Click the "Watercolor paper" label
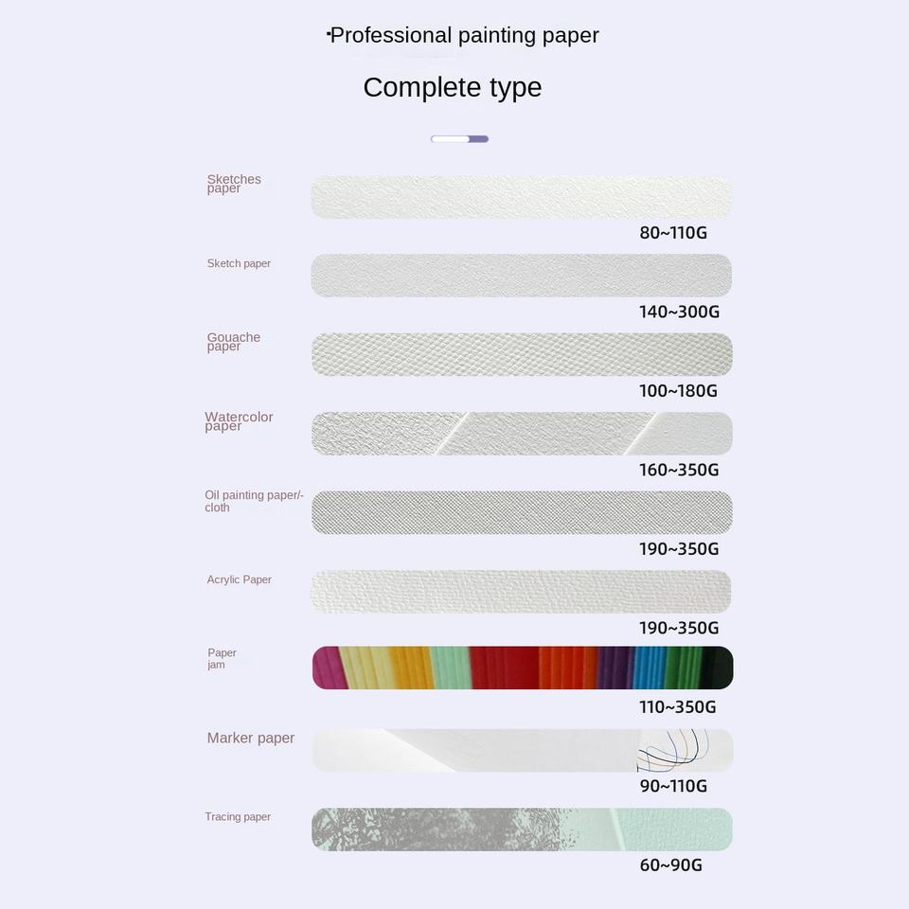909x909 pixels. [239, 421]
